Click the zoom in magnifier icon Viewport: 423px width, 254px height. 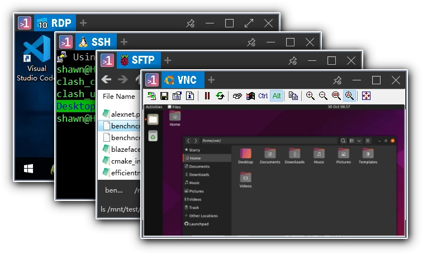[x=310, y=95]
